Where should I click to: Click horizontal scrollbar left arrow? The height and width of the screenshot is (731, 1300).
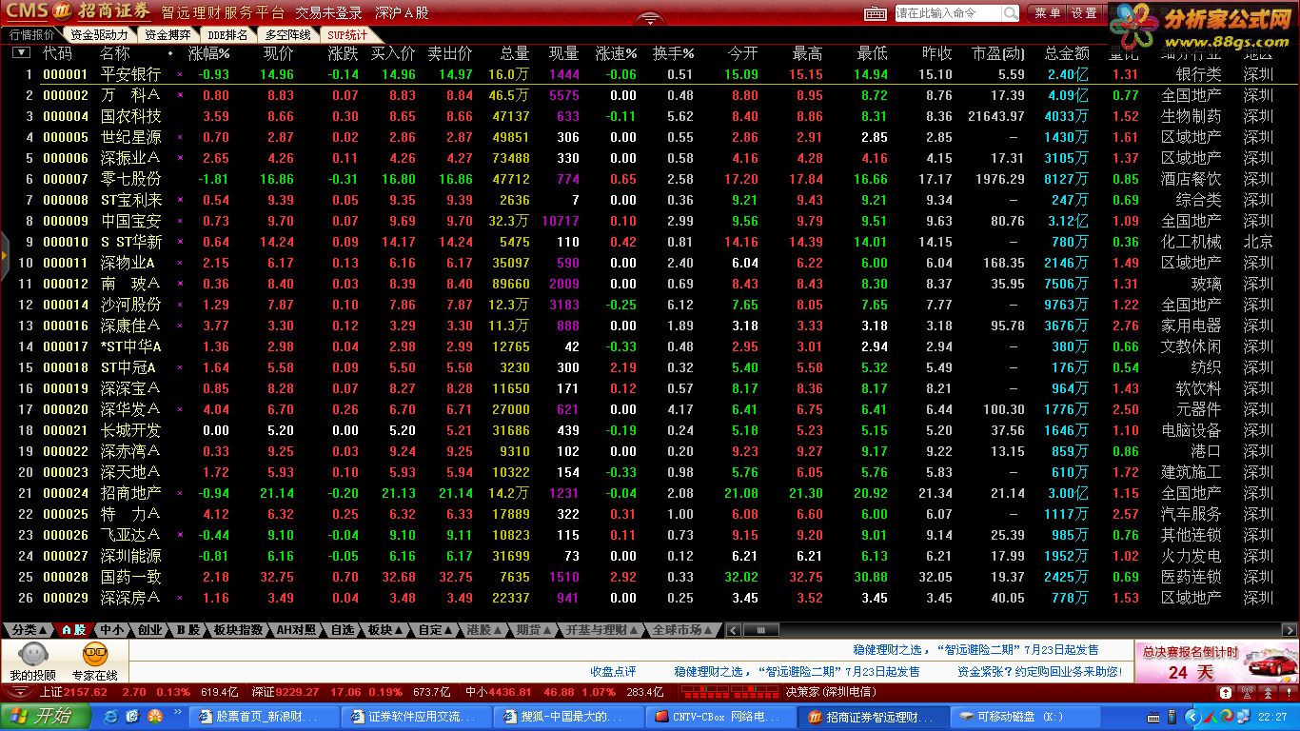733,630
